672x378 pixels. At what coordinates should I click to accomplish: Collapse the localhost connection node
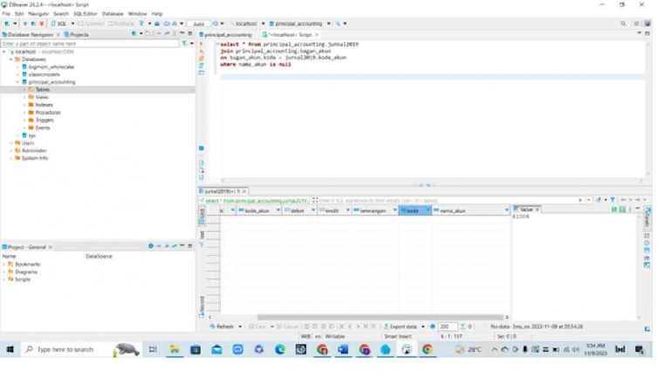click(4, 52)
